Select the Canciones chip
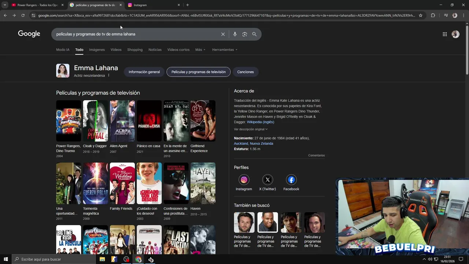Viewport: 469px width, 264px height. [245, 72]
